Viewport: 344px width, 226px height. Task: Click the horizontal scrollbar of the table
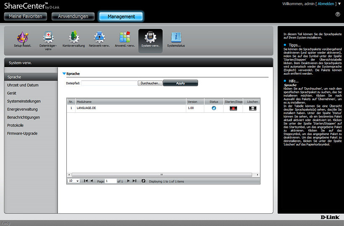pyautogui.click(x=162, y=175)
